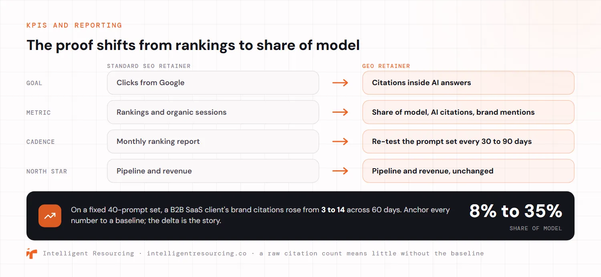Click the 'GEO RETAINER' column header
The width and height of the screenshot is (601, 277).
(x=386, y=66)
